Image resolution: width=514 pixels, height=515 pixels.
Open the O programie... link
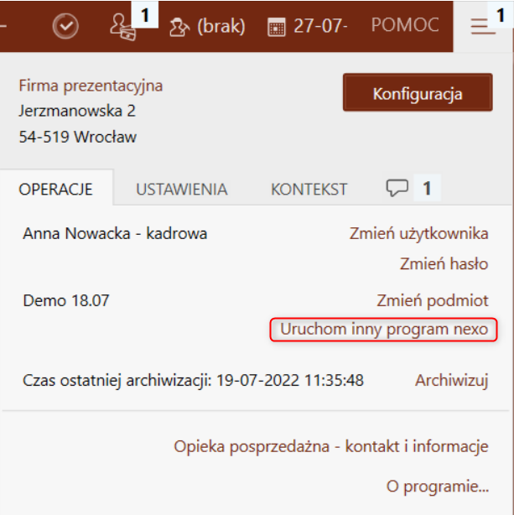click(438, 486)
